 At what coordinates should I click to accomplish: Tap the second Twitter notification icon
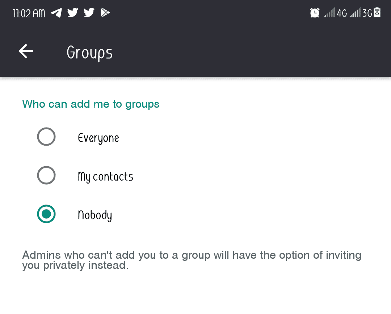(x=89, y=13)
